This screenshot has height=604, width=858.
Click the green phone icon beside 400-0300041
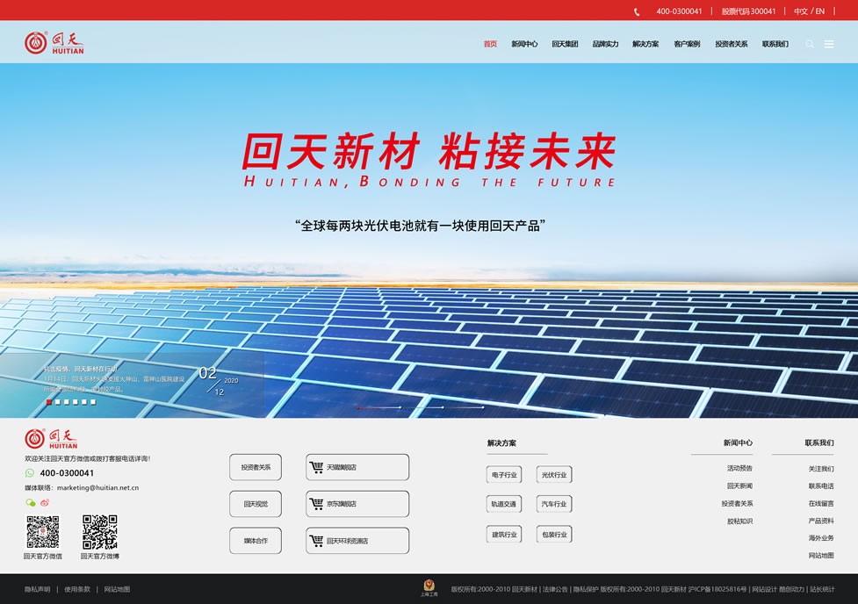pyautogui.click(x=30, y=472)
